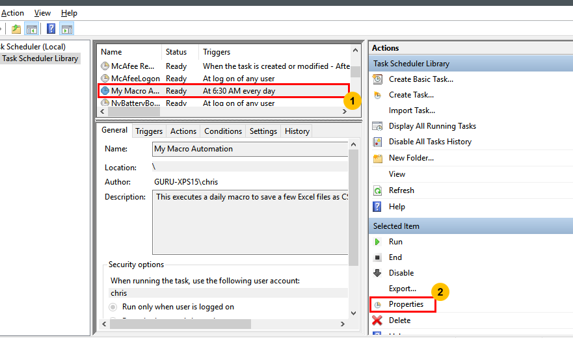Click Export... for the selected task
This screenshot has height=338, width=573.
click(403, 289)
